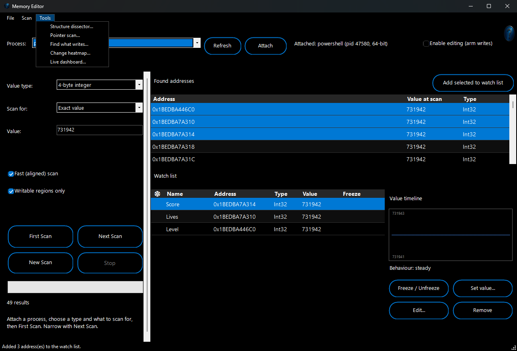Expand the Value type dropdown
517x351 pixels.
click(139, 85)
